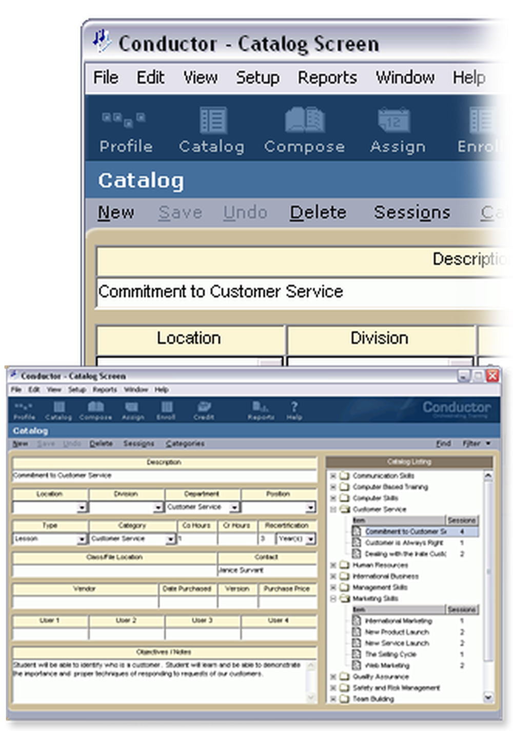This screenshot has width=513, height=731.
Task: Click document icon beside Web Marketing
Action: (x=357, y=665)
